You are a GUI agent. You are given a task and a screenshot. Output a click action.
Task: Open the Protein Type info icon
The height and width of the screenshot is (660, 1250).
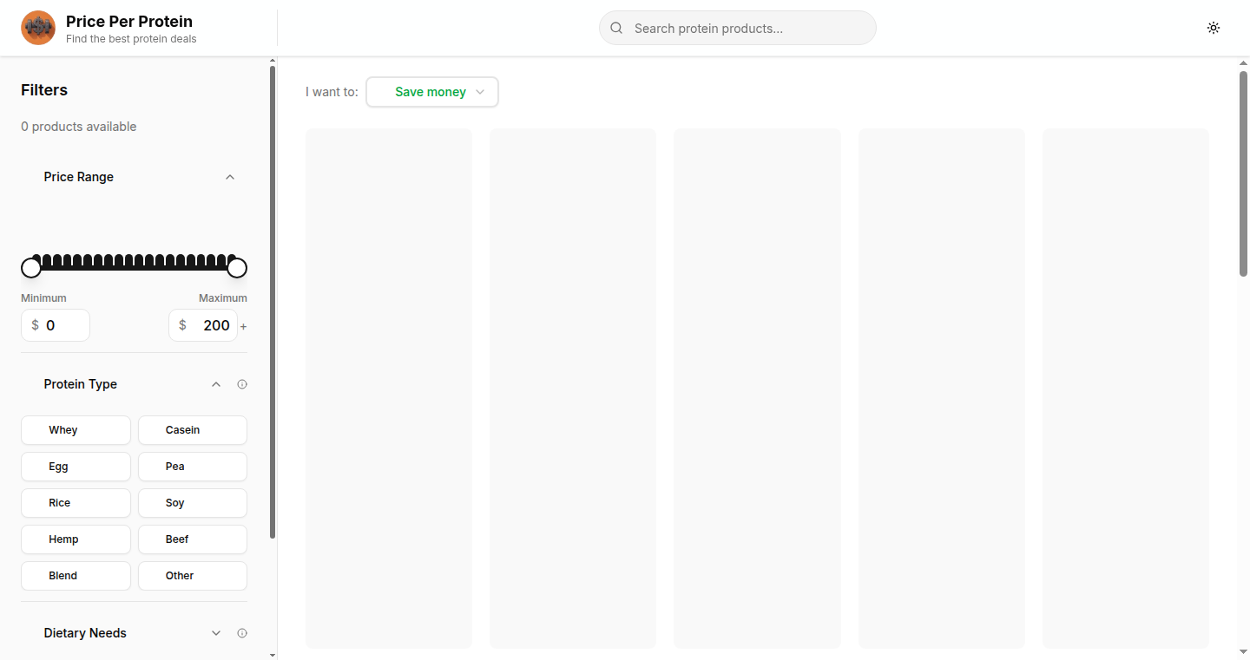click(x=242, y=384)
